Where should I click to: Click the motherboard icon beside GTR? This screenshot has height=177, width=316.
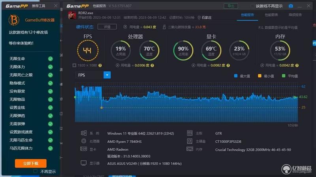point(190,133)
